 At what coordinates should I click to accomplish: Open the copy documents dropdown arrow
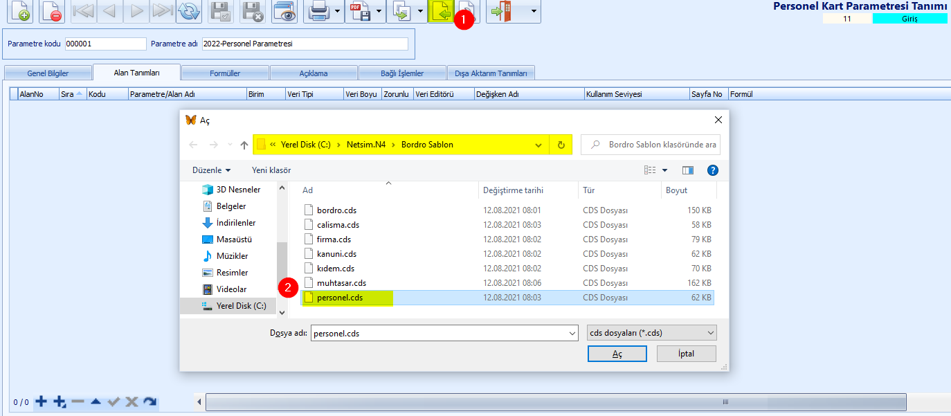(x=420, y=11)
